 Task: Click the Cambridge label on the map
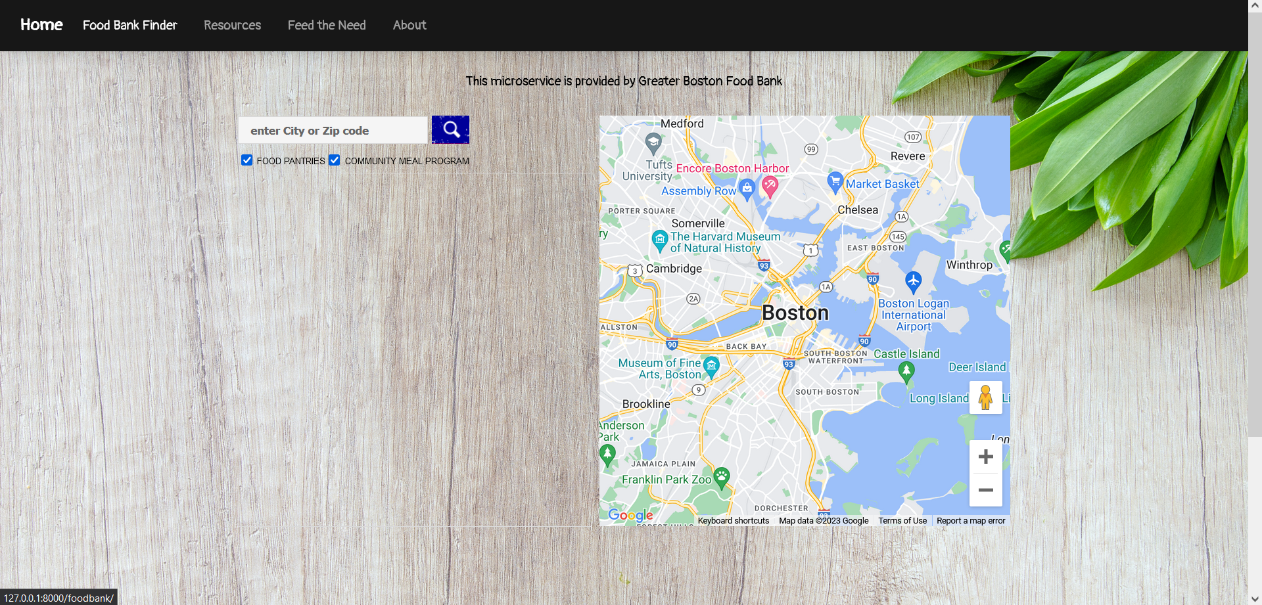coord(674,269)
